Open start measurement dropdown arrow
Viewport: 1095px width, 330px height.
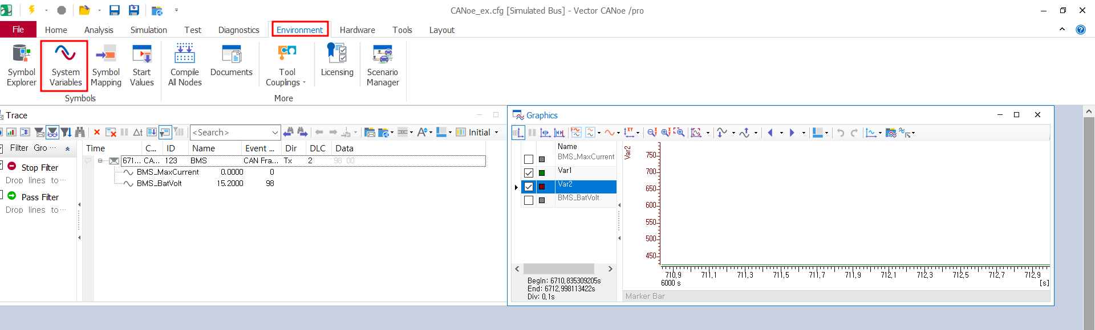[x=46, y=10]
